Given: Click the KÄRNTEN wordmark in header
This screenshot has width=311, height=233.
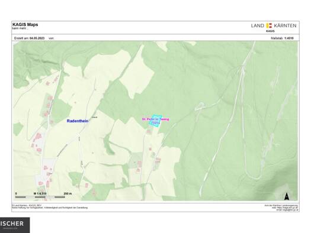Looking at the screenshot, I should click(x=285, y=25).
